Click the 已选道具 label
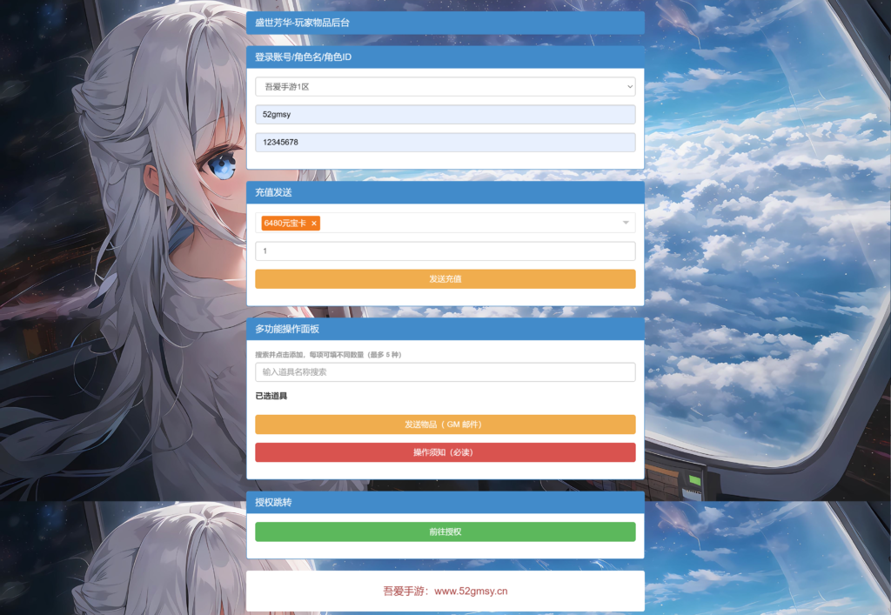The width and height of the screenshot is (891, 615). 271,396
